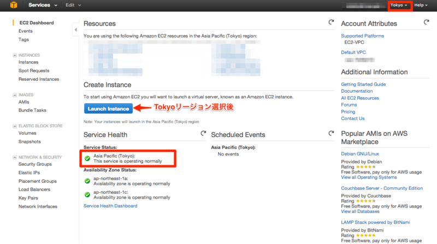Open the Documentation link

[357, 91]
